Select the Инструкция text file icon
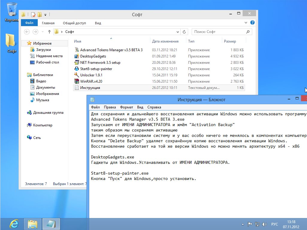This screenshot has width=307, height=230. 77,88
